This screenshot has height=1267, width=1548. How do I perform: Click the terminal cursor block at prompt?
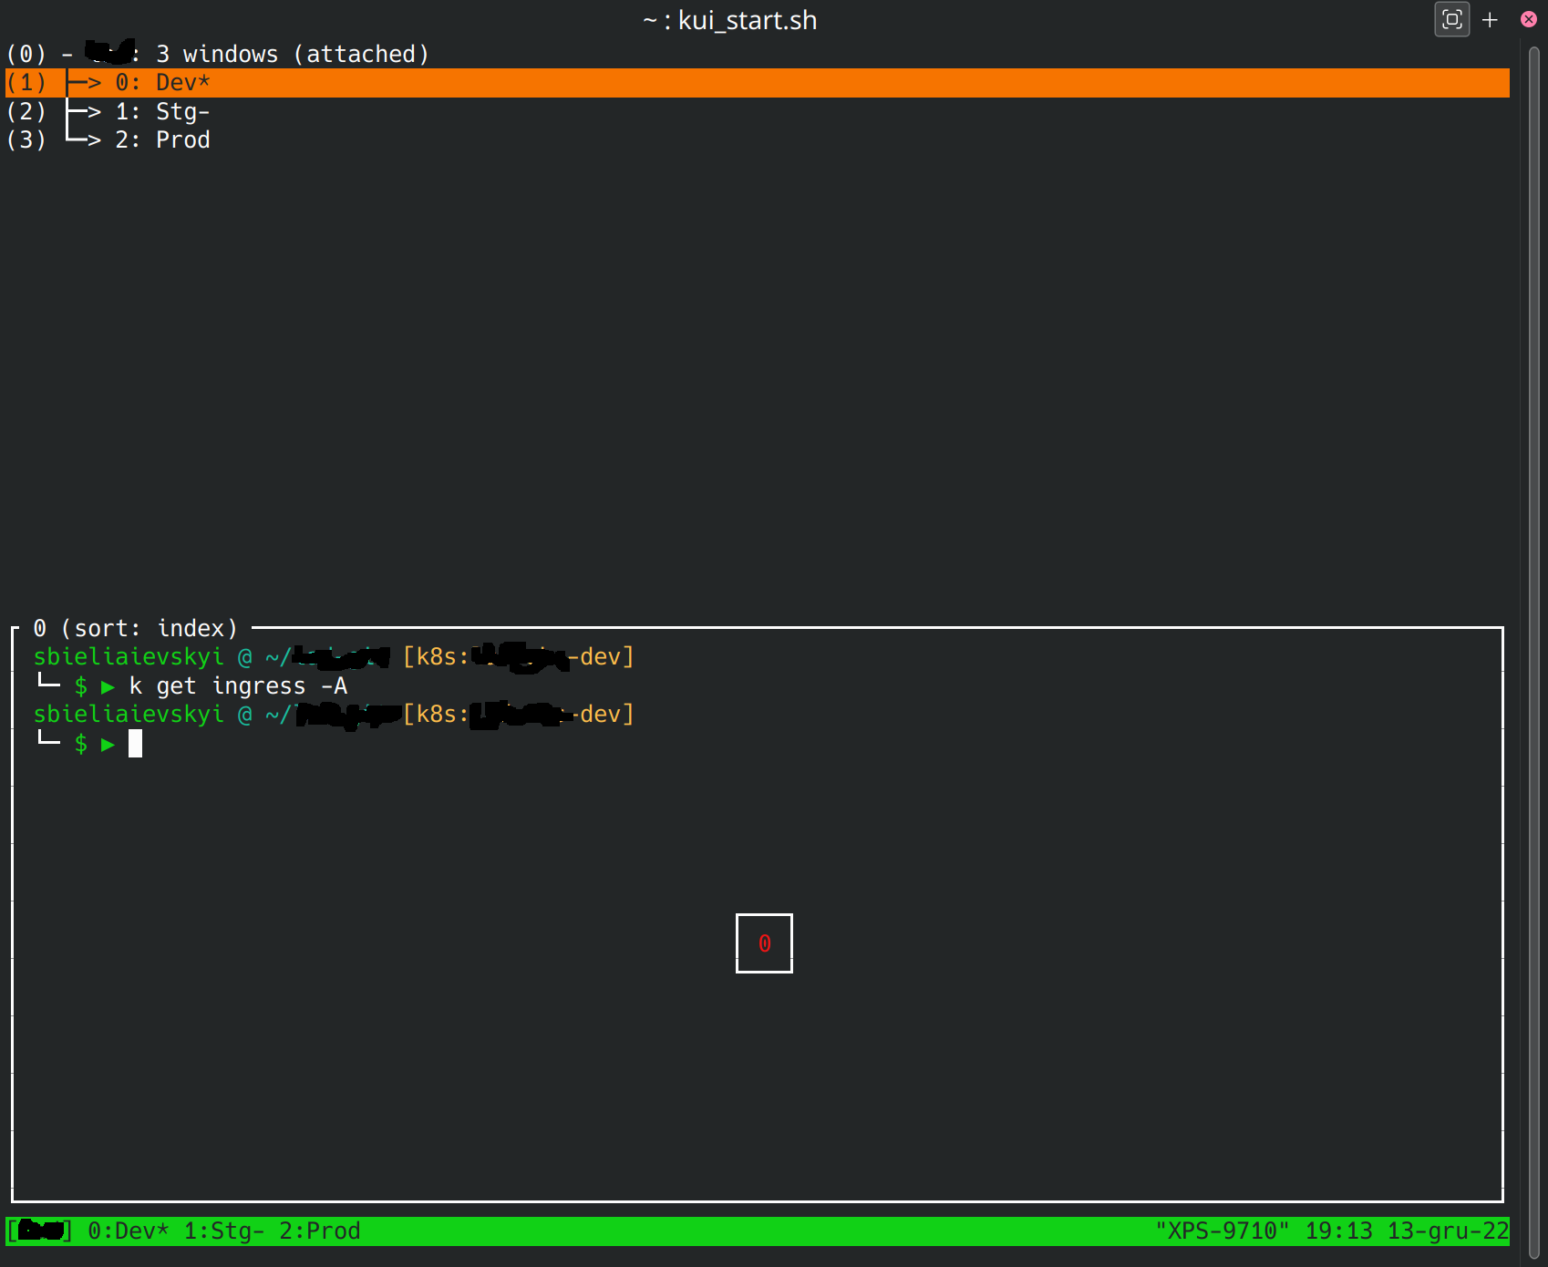[x=135, y=744]
